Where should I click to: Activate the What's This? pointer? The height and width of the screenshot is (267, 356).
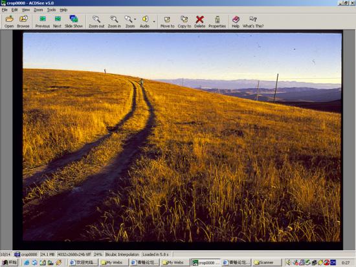253,21
